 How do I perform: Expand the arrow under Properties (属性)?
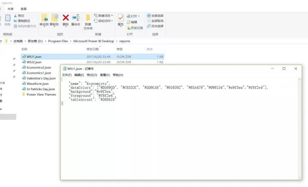point(121,27)
